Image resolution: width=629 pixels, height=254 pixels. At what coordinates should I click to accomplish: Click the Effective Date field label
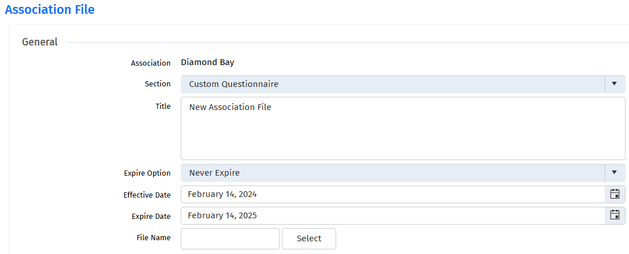(147, 195)
